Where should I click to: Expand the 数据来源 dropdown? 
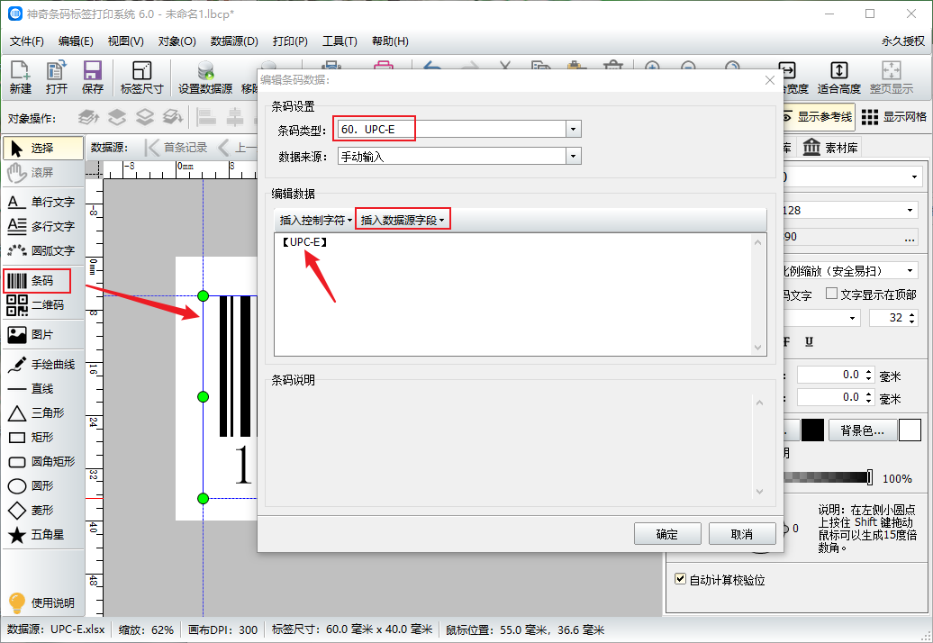click(573, 156)
